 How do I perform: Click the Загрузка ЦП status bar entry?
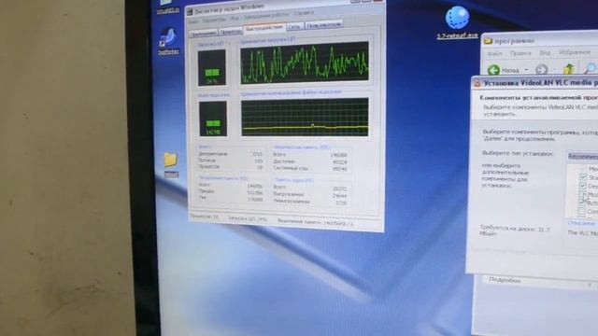point(248,218)
